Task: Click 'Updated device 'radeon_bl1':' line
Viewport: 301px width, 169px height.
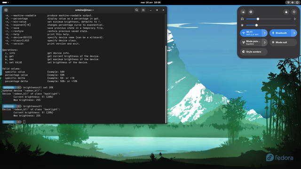Action: pos(22,91)
